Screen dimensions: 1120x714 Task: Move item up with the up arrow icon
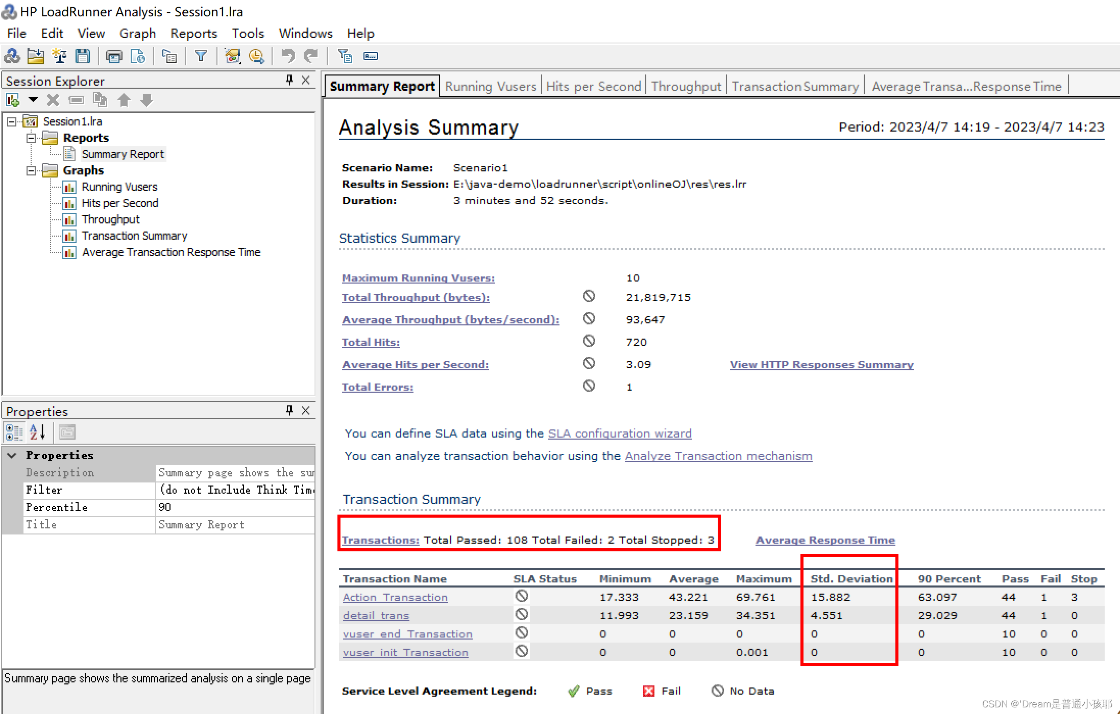124,100
